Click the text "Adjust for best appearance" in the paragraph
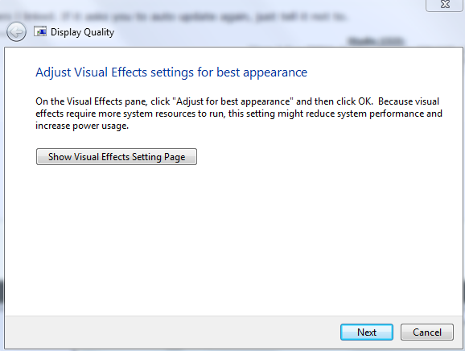Image resolution: width=465 pixels, height=351 pixels. point(232,101)
